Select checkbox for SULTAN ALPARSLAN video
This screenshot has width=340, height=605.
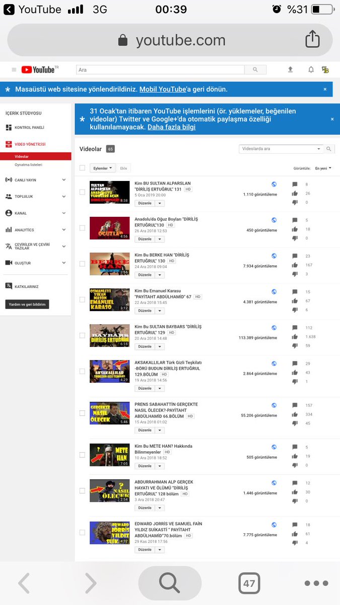point(82,192)
